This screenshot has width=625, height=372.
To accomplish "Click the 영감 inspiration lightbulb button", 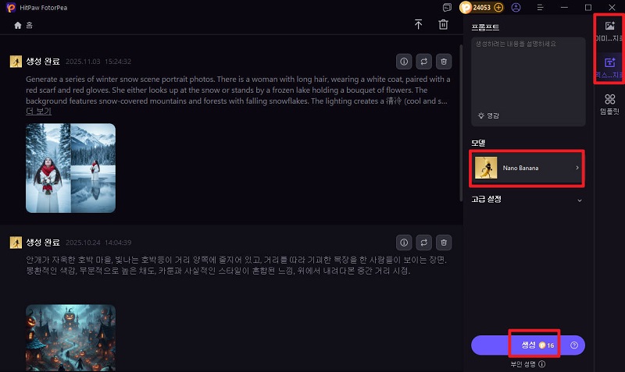I will coord(488,115).
